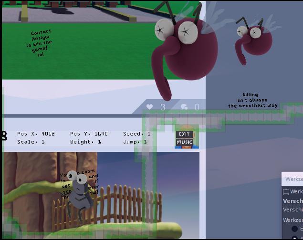Select the second radio button at panel bottom

[295, 238]
